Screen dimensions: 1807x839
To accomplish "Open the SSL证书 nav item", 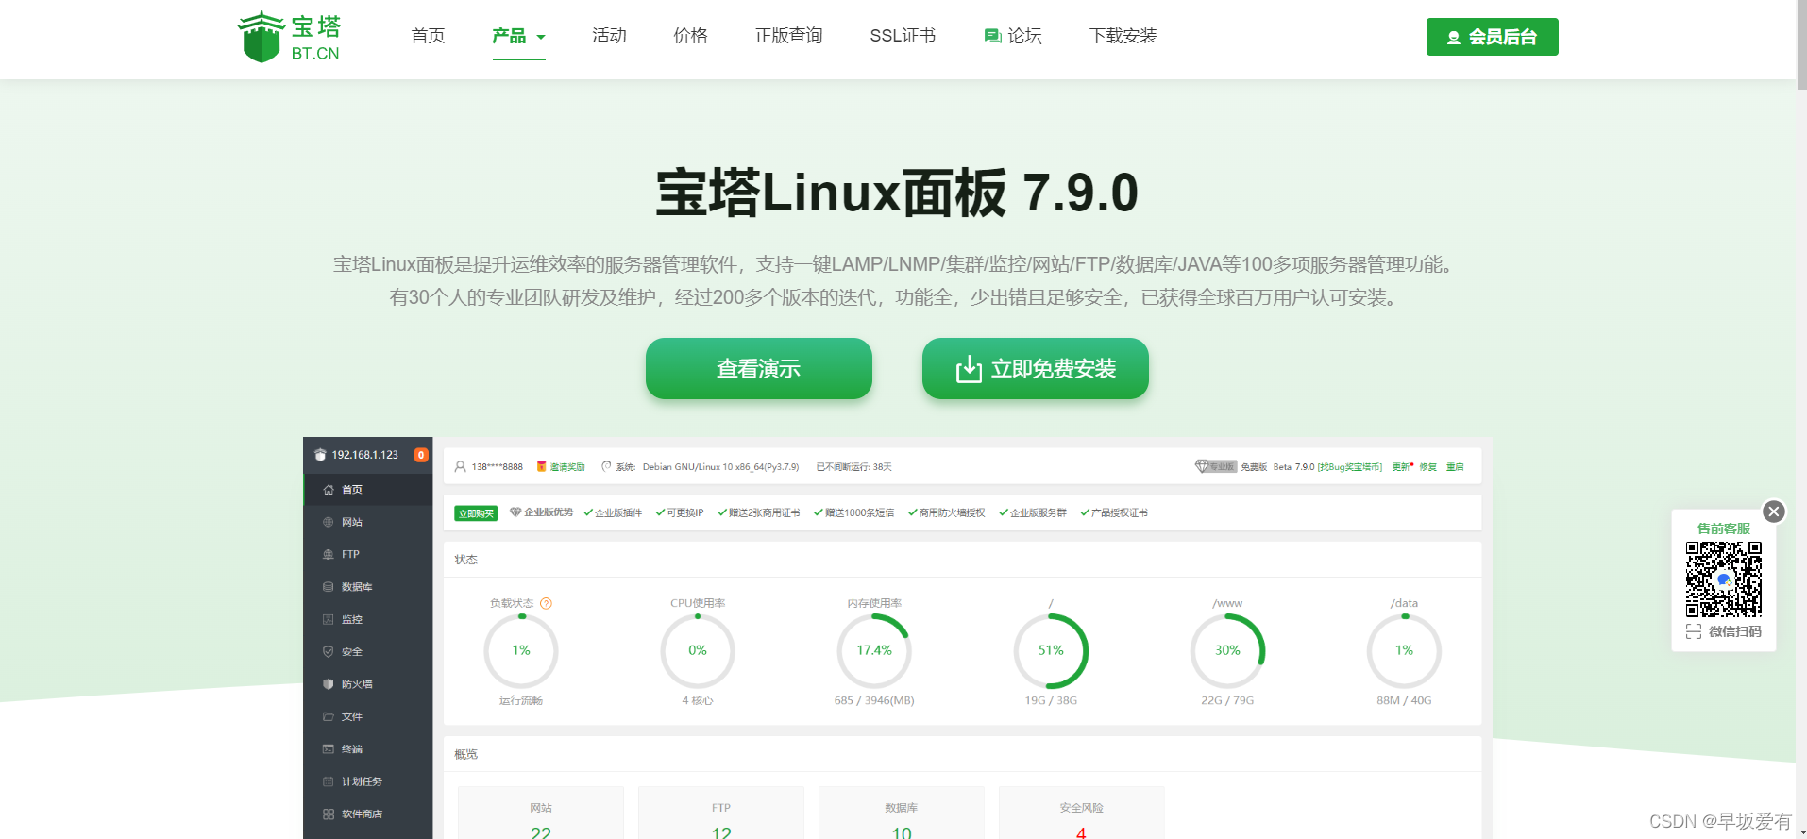I will (x=903, y=36).
